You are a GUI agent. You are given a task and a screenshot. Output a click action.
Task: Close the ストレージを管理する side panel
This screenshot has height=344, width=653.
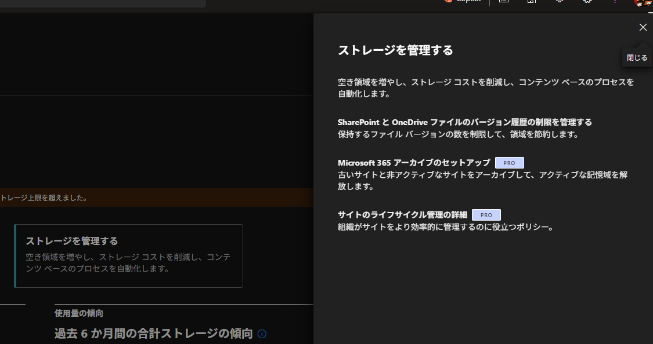coord(643,27)
